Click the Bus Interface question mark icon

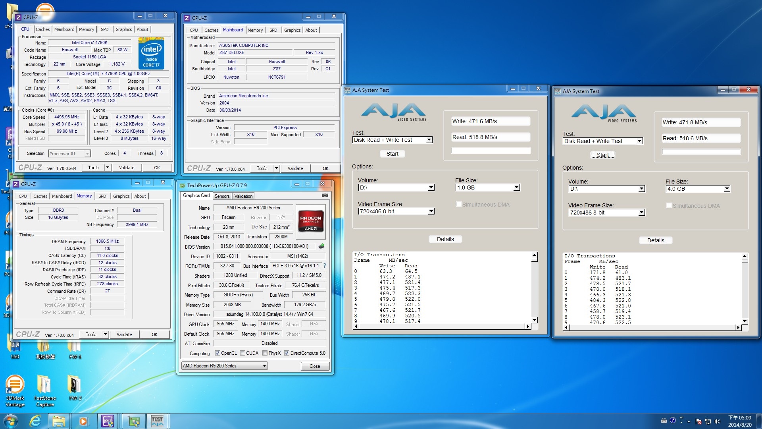tap(325, 266)
